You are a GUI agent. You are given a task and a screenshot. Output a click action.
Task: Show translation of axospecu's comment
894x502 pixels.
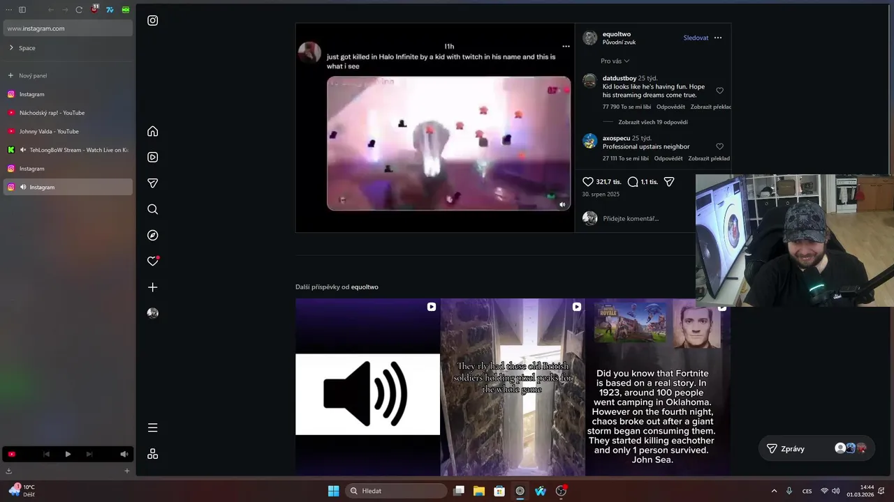pyautogui.click(x=709, y=158)
